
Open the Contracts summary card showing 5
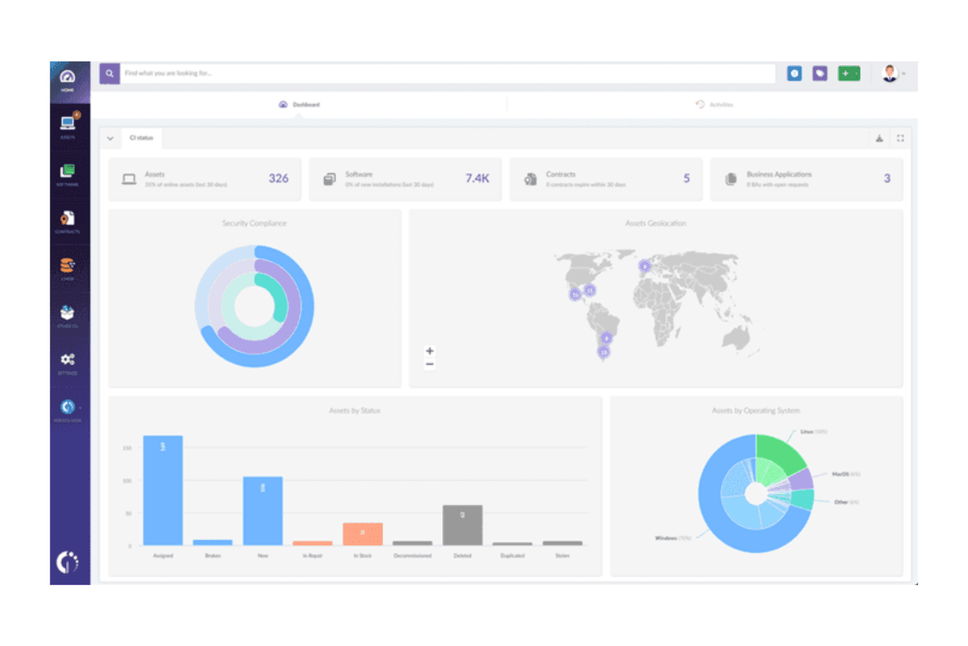coord(606,179)
